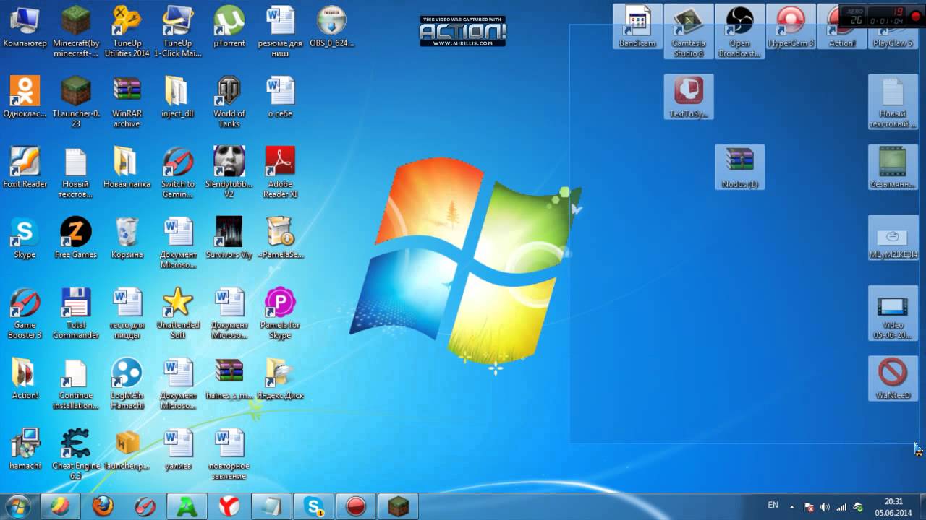Select the Одноклассники desktop shortcut

[25, 97]
